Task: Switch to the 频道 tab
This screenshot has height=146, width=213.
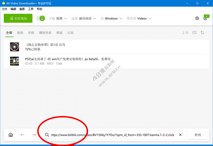Action: (x=59, y=33)
